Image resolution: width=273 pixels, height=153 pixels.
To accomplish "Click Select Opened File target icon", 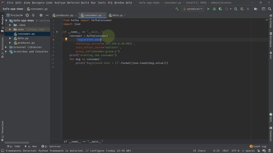I will click(x=27, y=15).
